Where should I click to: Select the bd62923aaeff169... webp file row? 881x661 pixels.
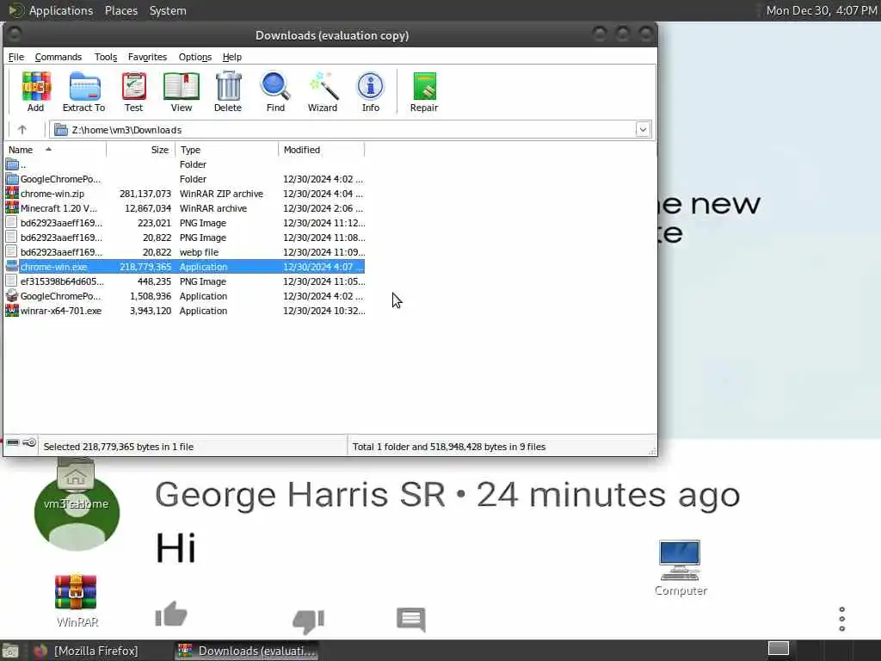point(185,252)
